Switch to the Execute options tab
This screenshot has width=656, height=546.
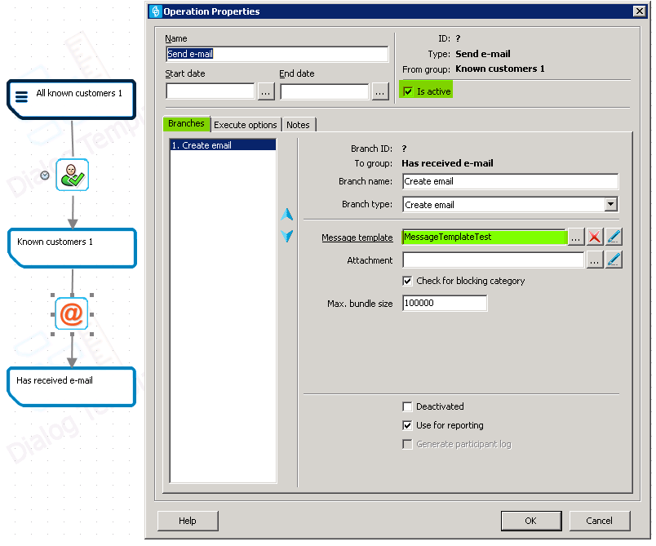[x=246, y=125]
